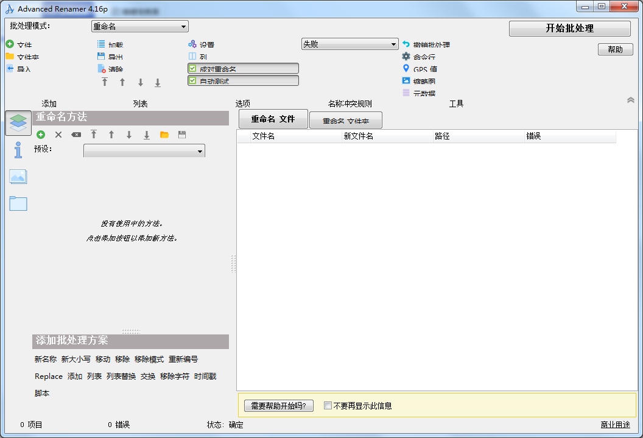Toggle the 自动测试 checkbox
This screenshot has height=438, width=643.
pos(192,81)
